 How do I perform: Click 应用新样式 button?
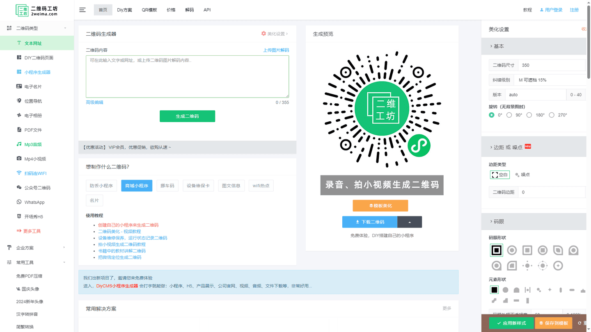tap(511, 323)
